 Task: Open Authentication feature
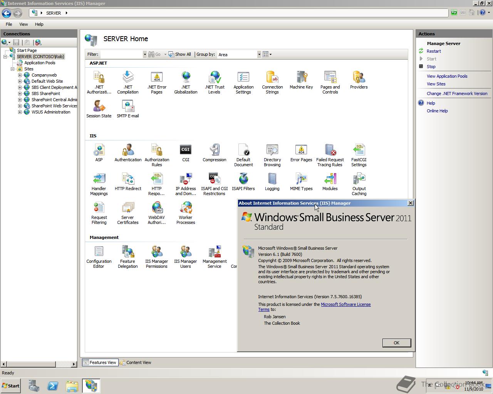(128, 153)
